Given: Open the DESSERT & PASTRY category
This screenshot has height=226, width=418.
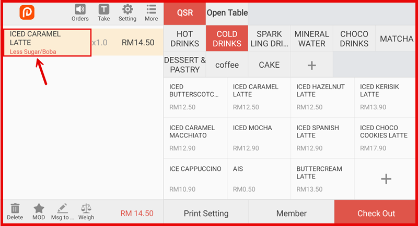Looking at the screenshot, I should [184, 65].
